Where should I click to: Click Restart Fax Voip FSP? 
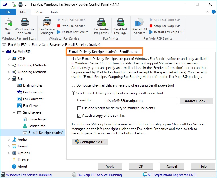166,32
